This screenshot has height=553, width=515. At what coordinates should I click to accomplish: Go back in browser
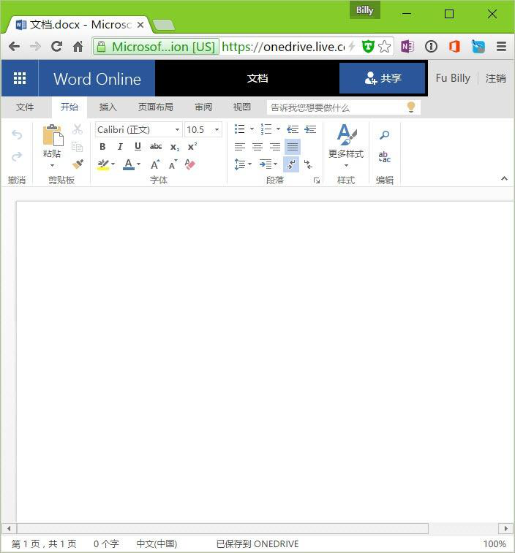coord(14,46)
